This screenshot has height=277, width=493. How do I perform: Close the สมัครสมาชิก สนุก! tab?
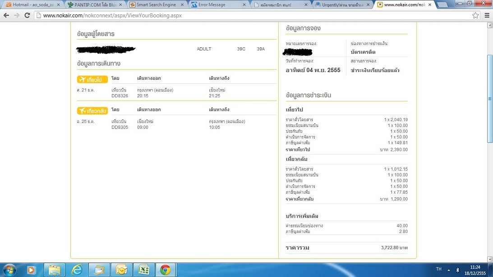pos(306,5)
